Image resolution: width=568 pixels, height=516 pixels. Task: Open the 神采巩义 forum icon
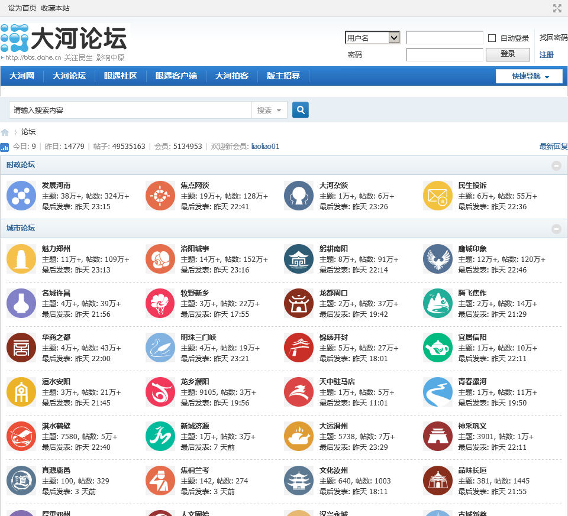[x=438, y=436]
